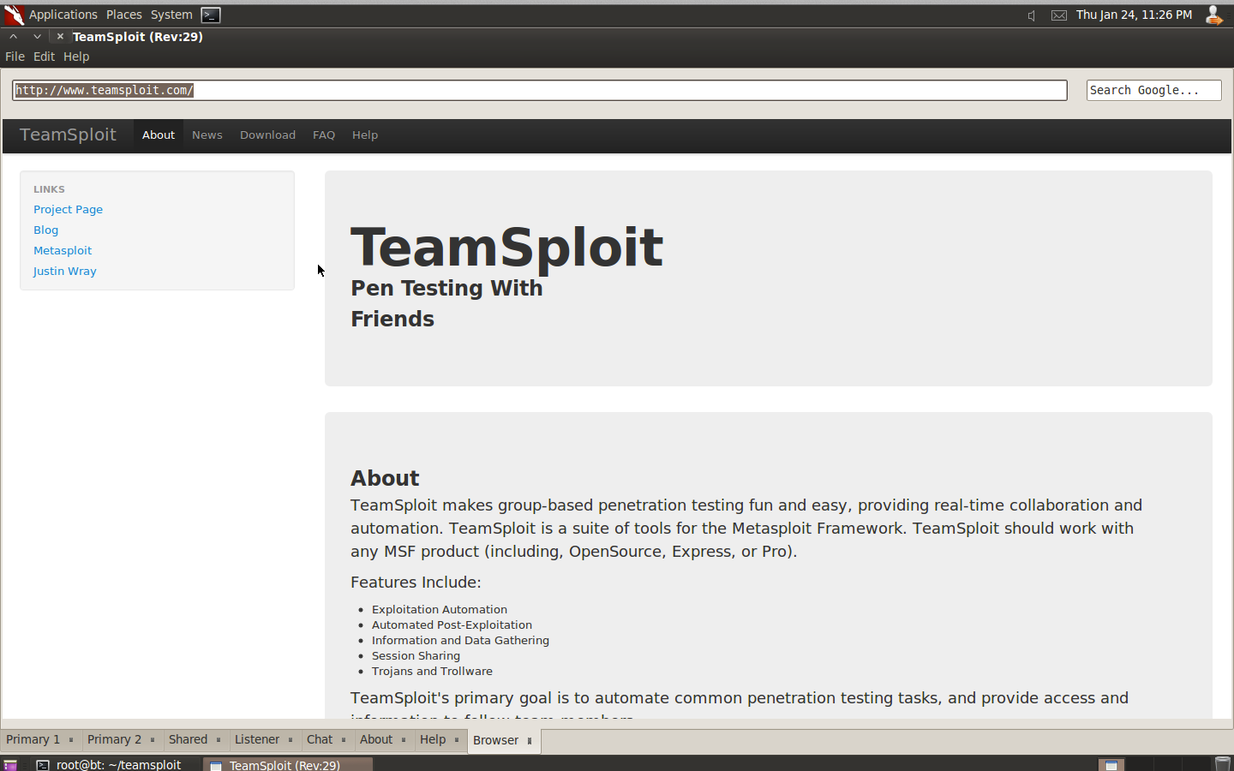Open the mail envelope indicator
This screenshot has width=1234, height=771.
[1059, 15]
